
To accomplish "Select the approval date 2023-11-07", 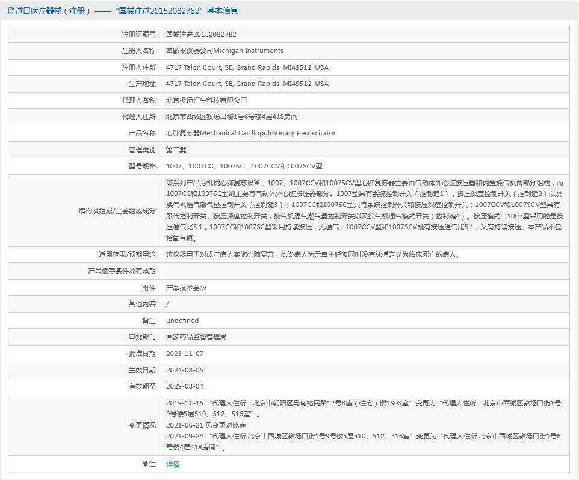I will 185,354.
